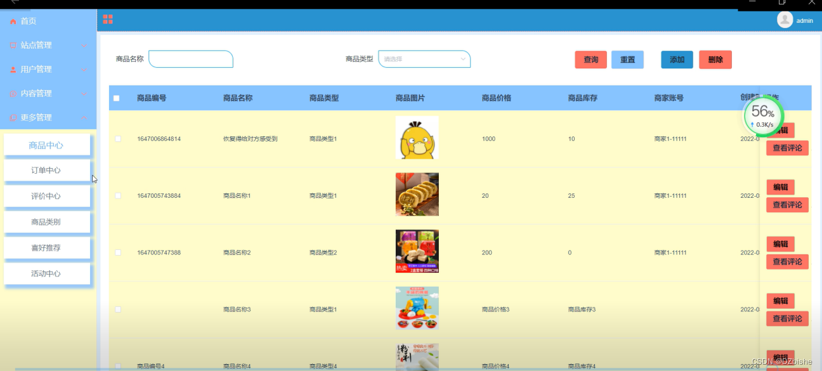Click the admin username label

pos(805,21)
